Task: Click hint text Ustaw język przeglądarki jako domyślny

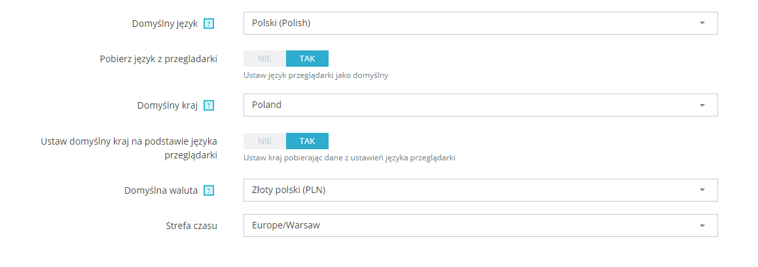Action: [316, 75]
